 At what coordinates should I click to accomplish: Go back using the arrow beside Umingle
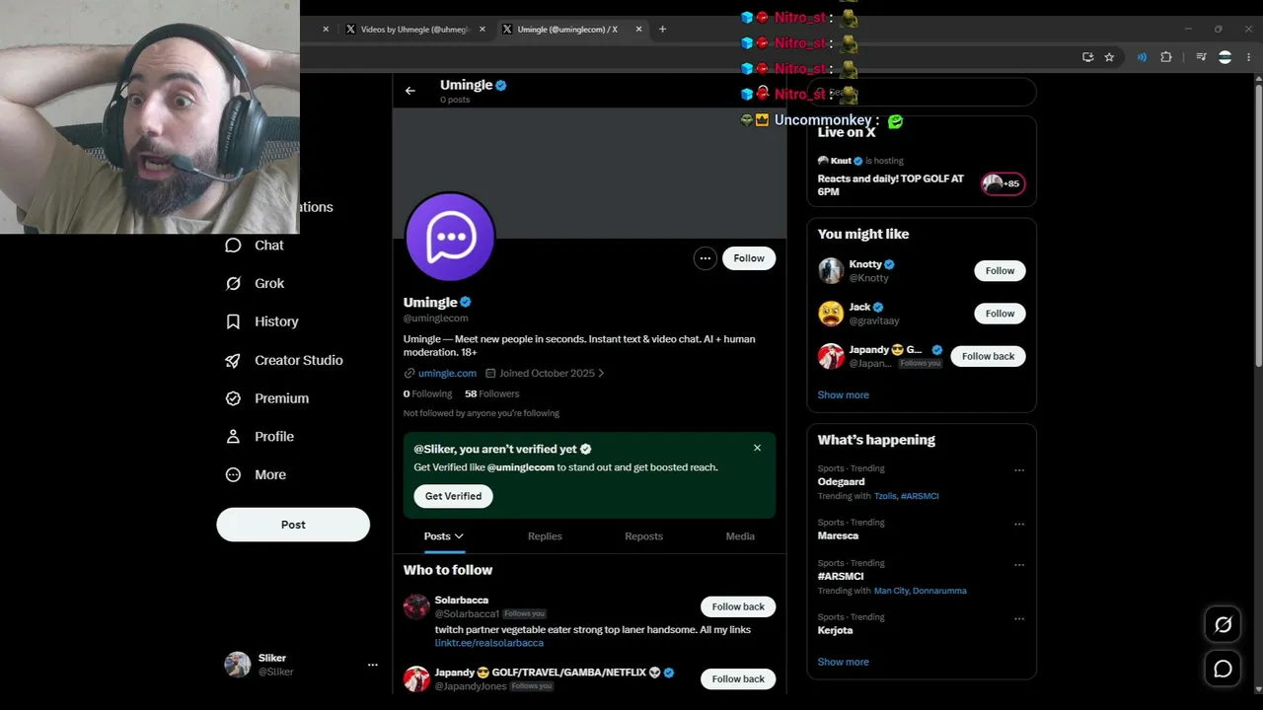pos(410,91)
